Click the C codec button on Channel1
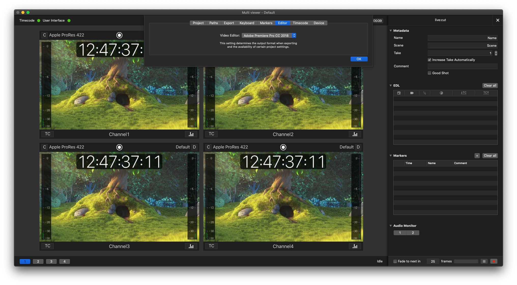 (45, 35)
